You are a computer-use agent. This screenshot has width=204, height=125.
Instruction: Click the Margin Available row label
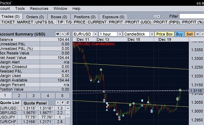[13, 80]
